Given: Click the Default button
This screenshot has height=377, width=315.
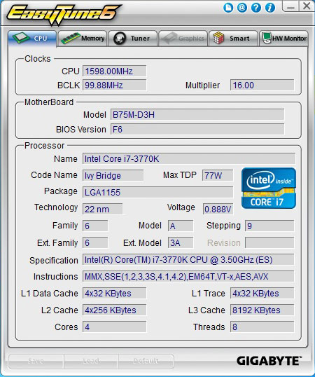Looking at the screenshot, I should pyautogui.click(x=146, y=361).
